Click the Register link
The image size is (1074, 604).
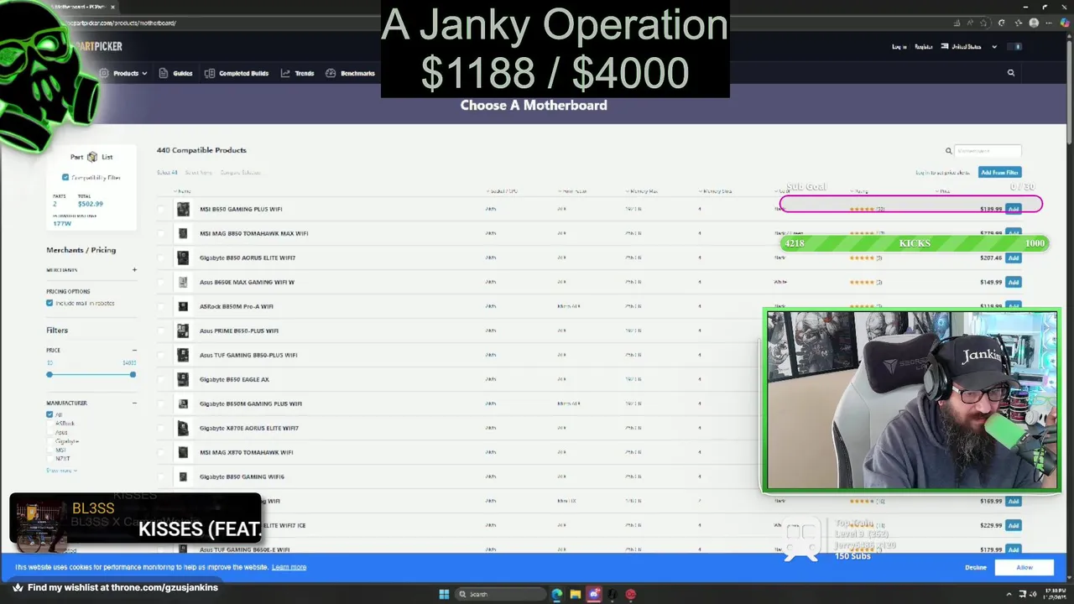click(923, 47)
